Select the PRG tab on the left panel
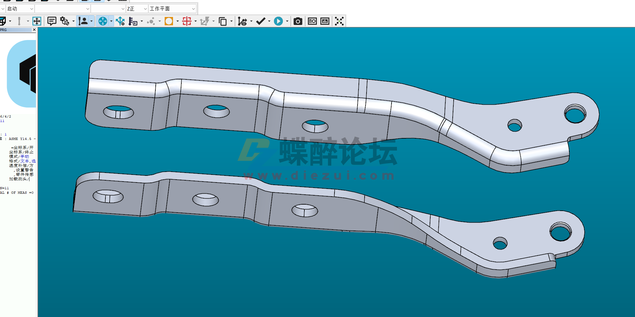Image resolution: width=635 pixels, height=317 pixels. tap(3, 30)
